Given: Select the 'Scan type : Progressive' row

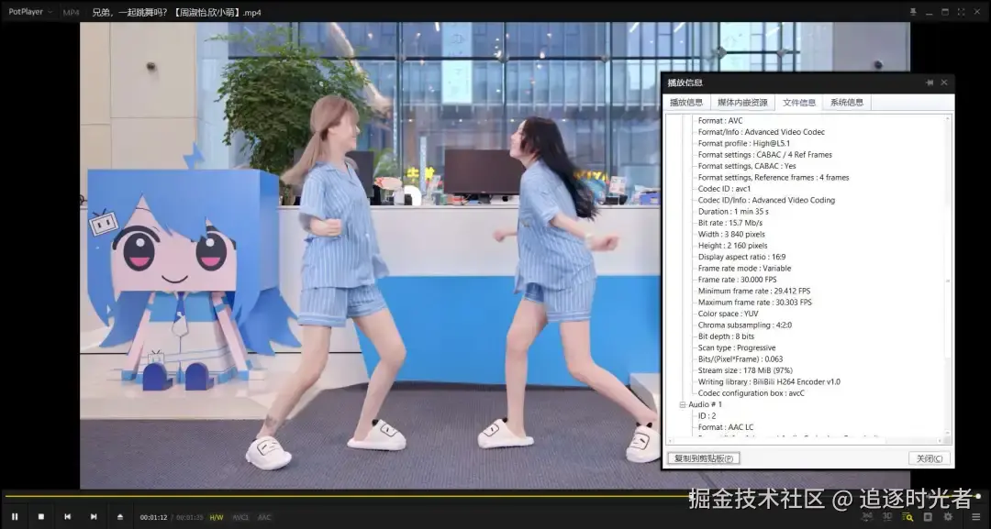Looking at the screenshot, I should (736, 347).
